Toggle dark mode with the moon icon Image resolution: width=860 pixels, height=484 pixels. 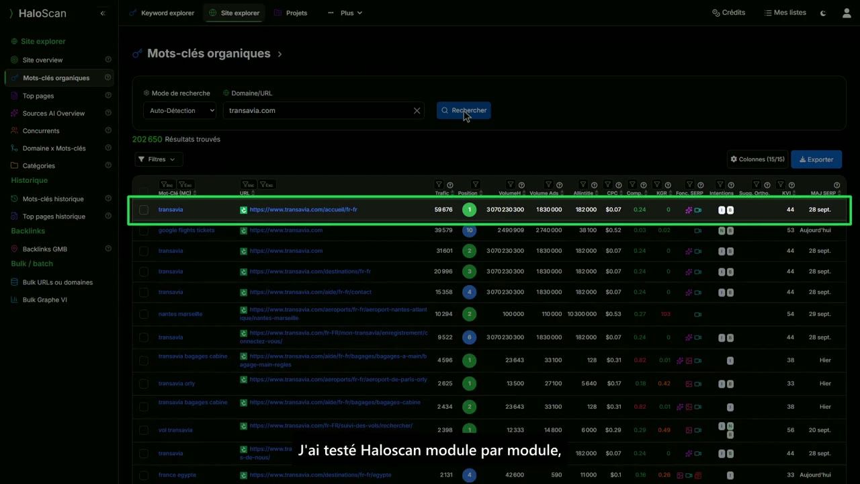pos(824,13)
